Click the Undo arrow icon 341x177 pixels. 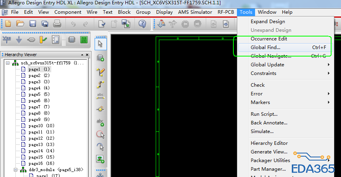pos(73,24)
